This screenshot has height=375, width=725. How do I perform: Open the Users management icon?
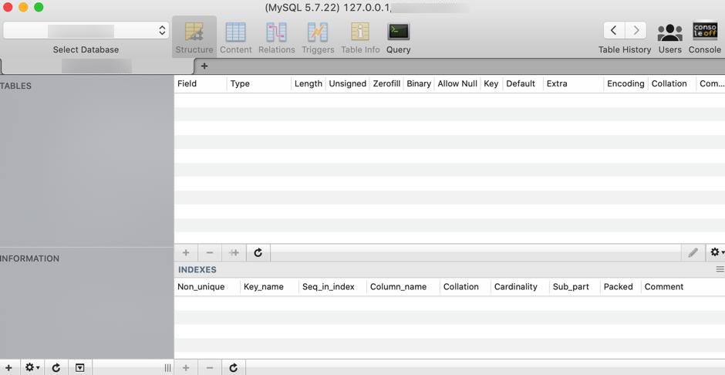pos(669,37)
